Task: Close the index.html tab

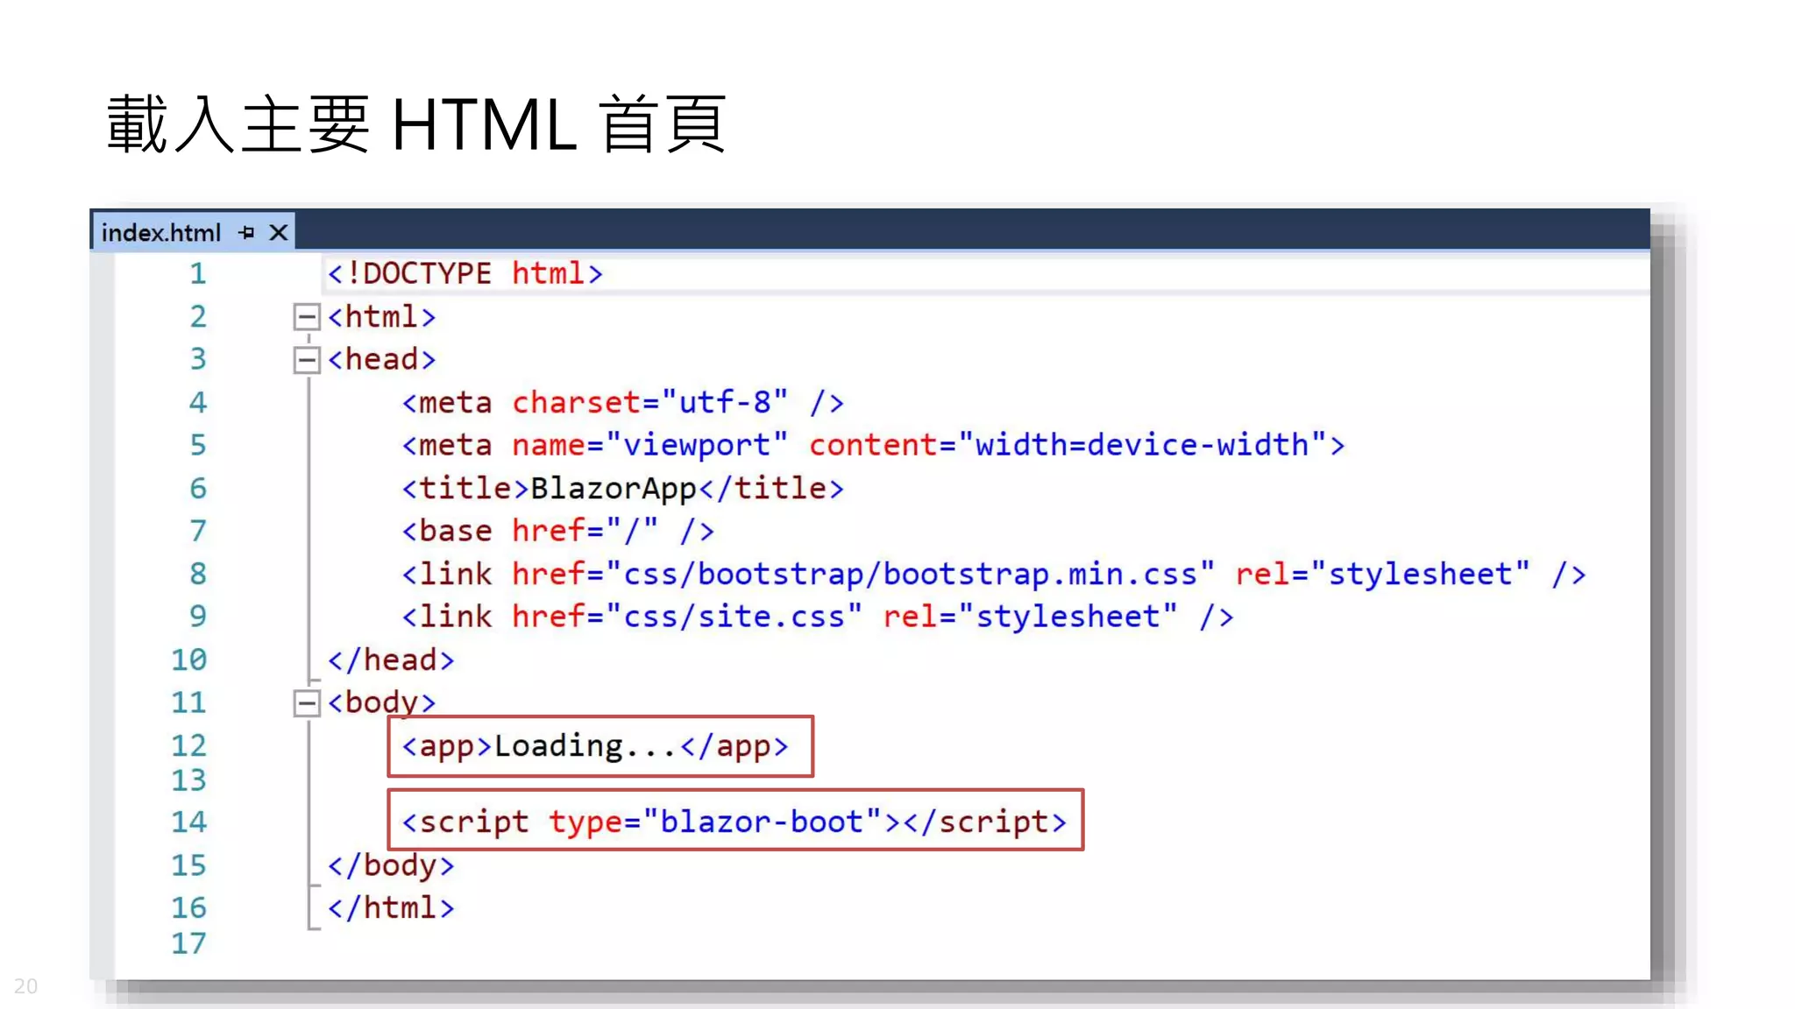Action: 279,232
